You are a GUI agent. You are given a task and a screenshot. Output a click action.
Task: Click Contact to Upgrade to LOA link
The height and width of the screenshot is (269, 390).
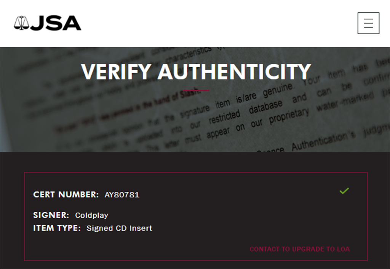[x=299, y=249]
